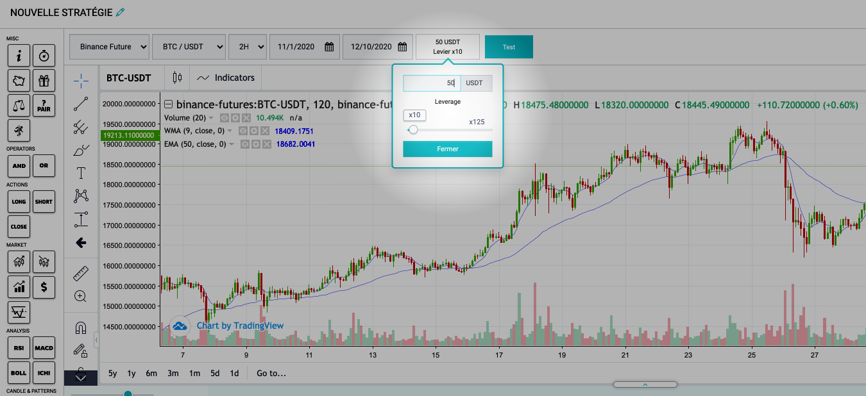Hide the Volume indicator with eye icon

pos(225,118)
